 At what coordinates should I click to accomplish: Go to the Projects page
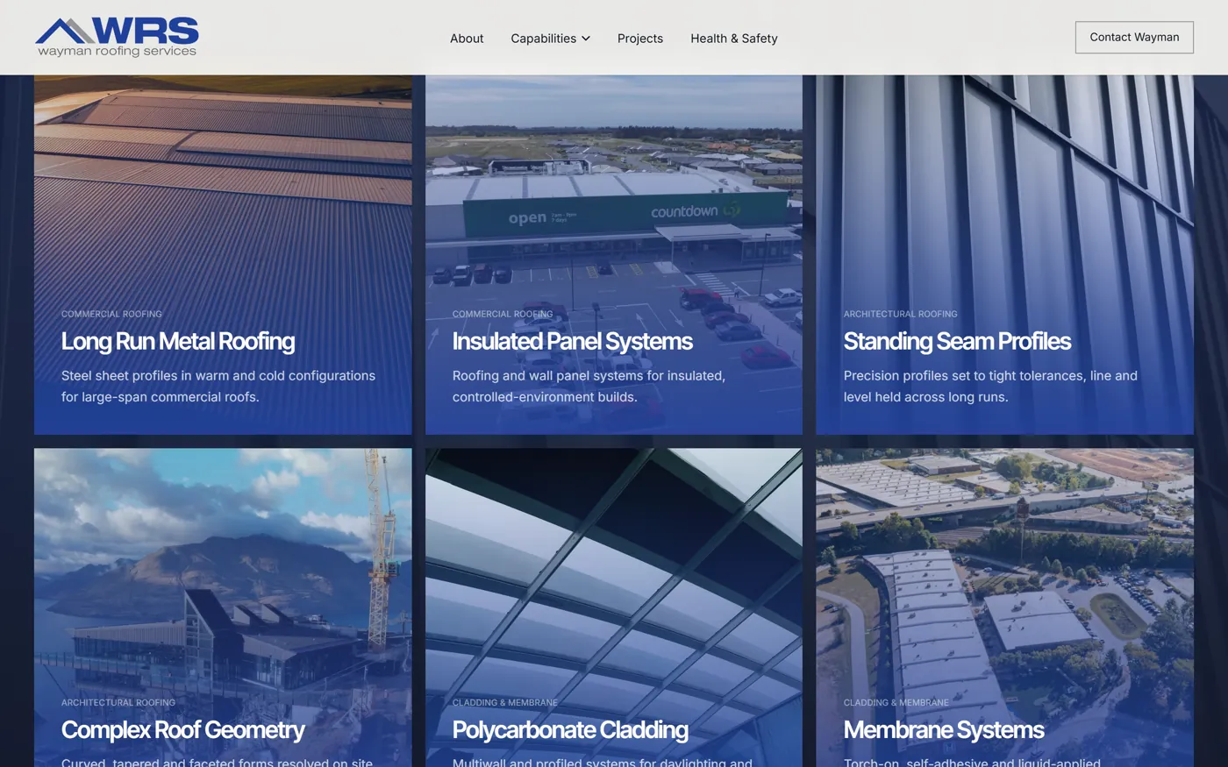click(640, 39)
